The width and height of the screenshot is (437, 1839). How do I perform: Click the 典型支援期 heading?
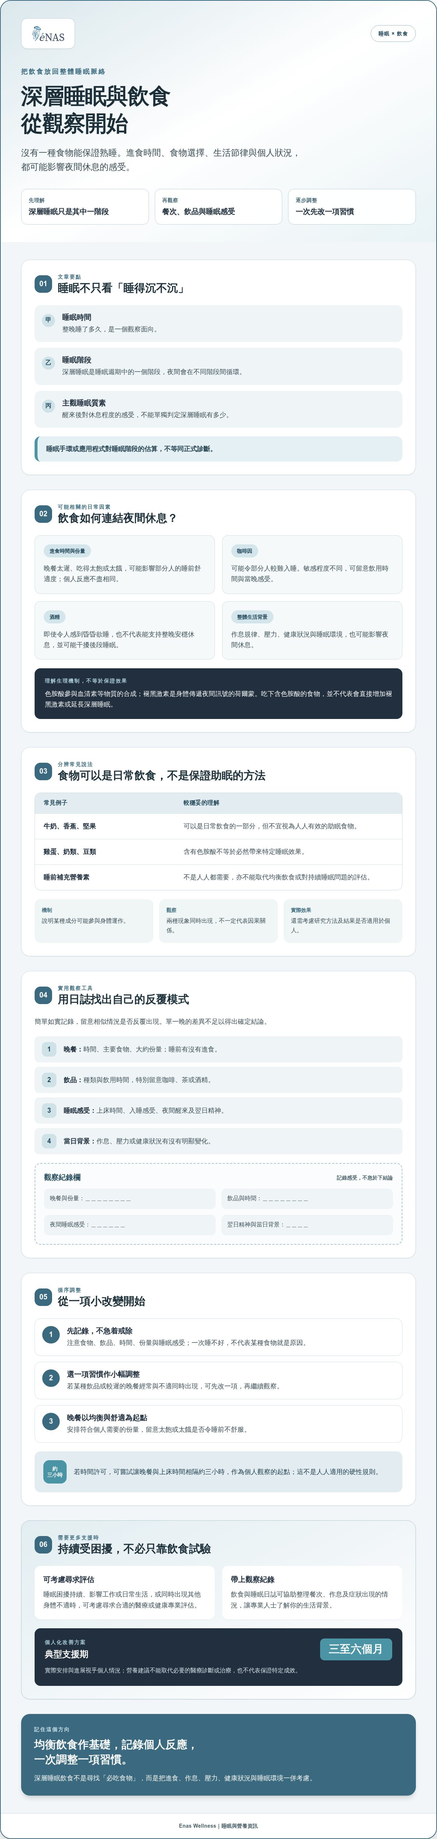pos(66,1654)
